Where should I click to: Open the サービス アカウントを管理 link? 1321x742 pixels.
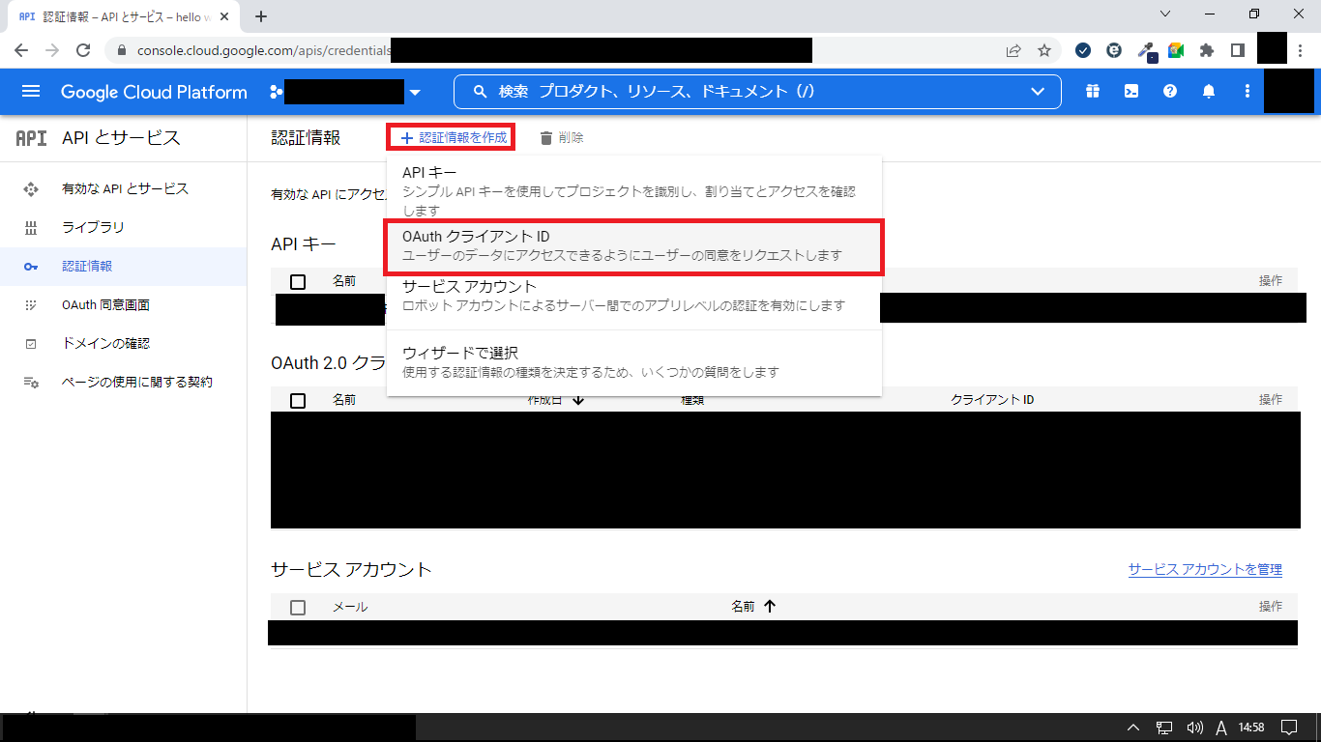[1205, 569]
